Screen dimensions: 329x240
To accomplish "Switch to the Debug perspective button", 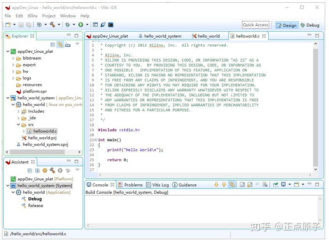I will pos(311,25).
